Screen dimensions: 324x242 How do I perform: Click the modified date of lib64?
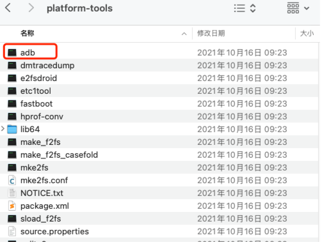click(242, 129)
